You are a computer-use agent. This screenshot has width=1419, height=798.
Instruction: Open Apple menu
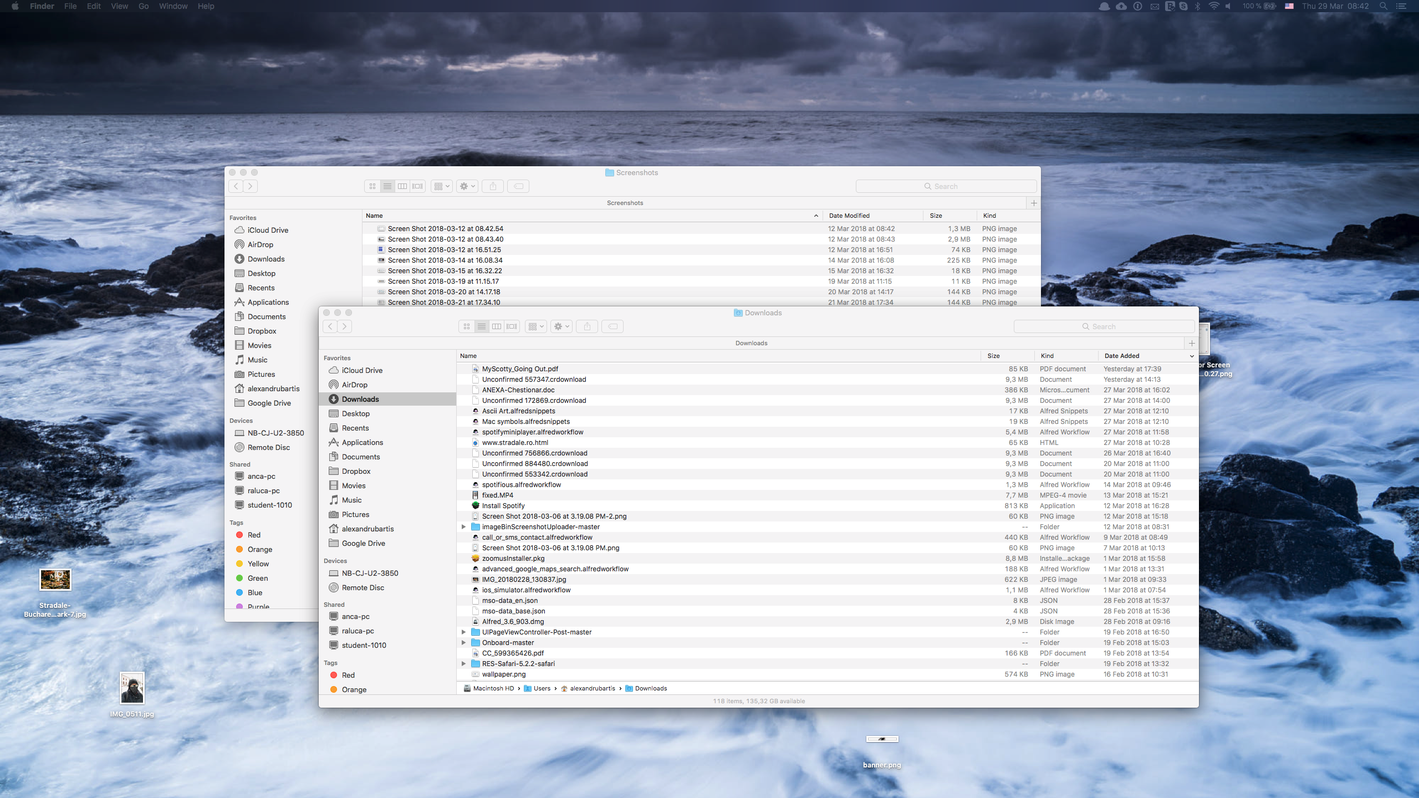15,6
